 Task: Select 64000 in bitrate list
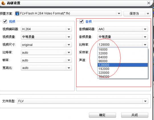click(x=123, y=57)
